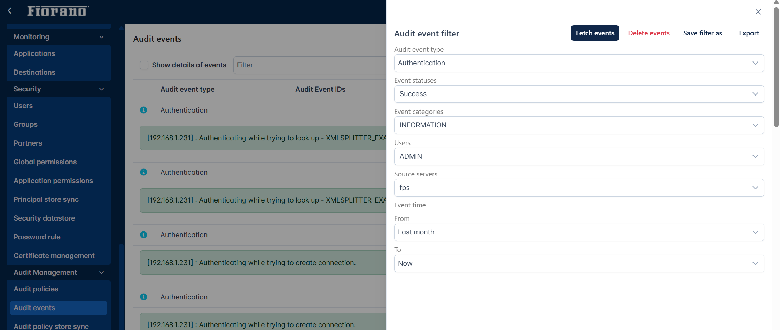
Task: Go to Audit policies menu item
Action: pos(36,289)
